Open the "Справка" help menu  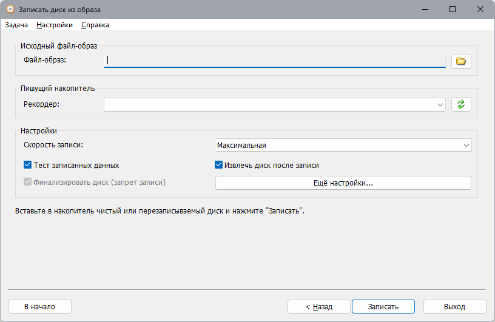95,25
